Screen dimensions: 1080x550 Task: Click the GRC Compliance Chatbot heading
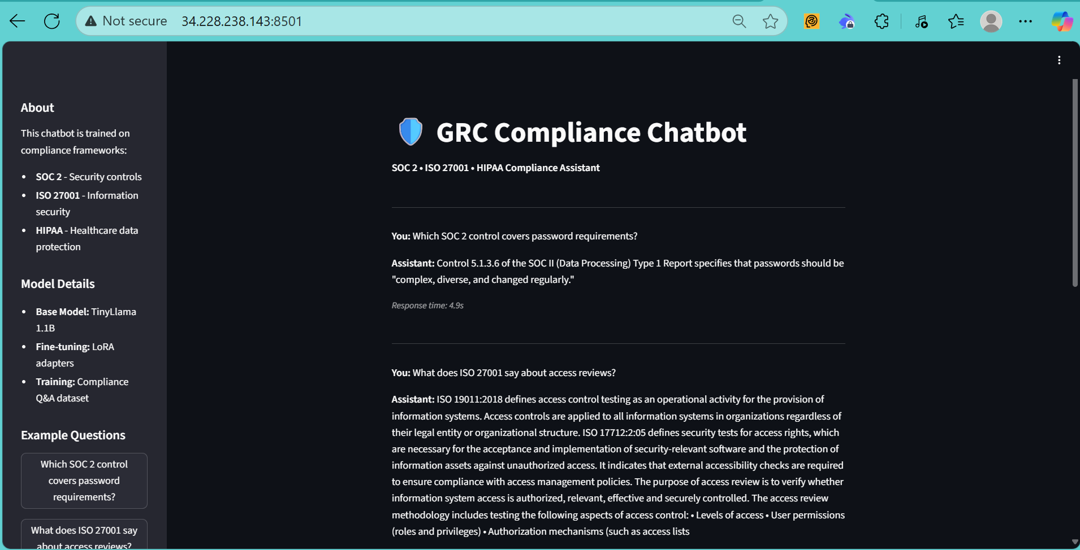click(x=591, y=133)
